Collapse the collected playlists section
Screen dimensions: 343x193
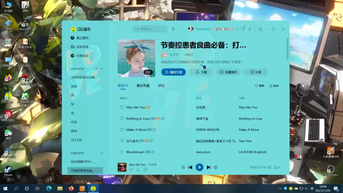102,153
